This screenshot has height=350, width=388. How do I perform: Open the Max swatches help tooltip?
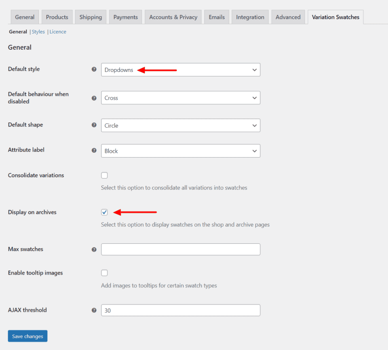click(x=94, y=249)
